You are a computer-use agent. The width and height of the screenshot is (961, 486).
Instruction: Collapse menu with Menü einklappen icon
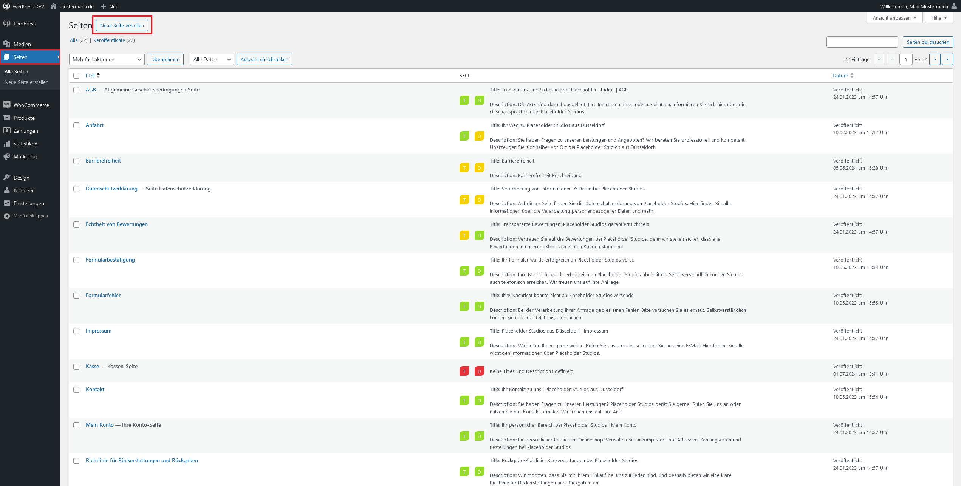7,216
